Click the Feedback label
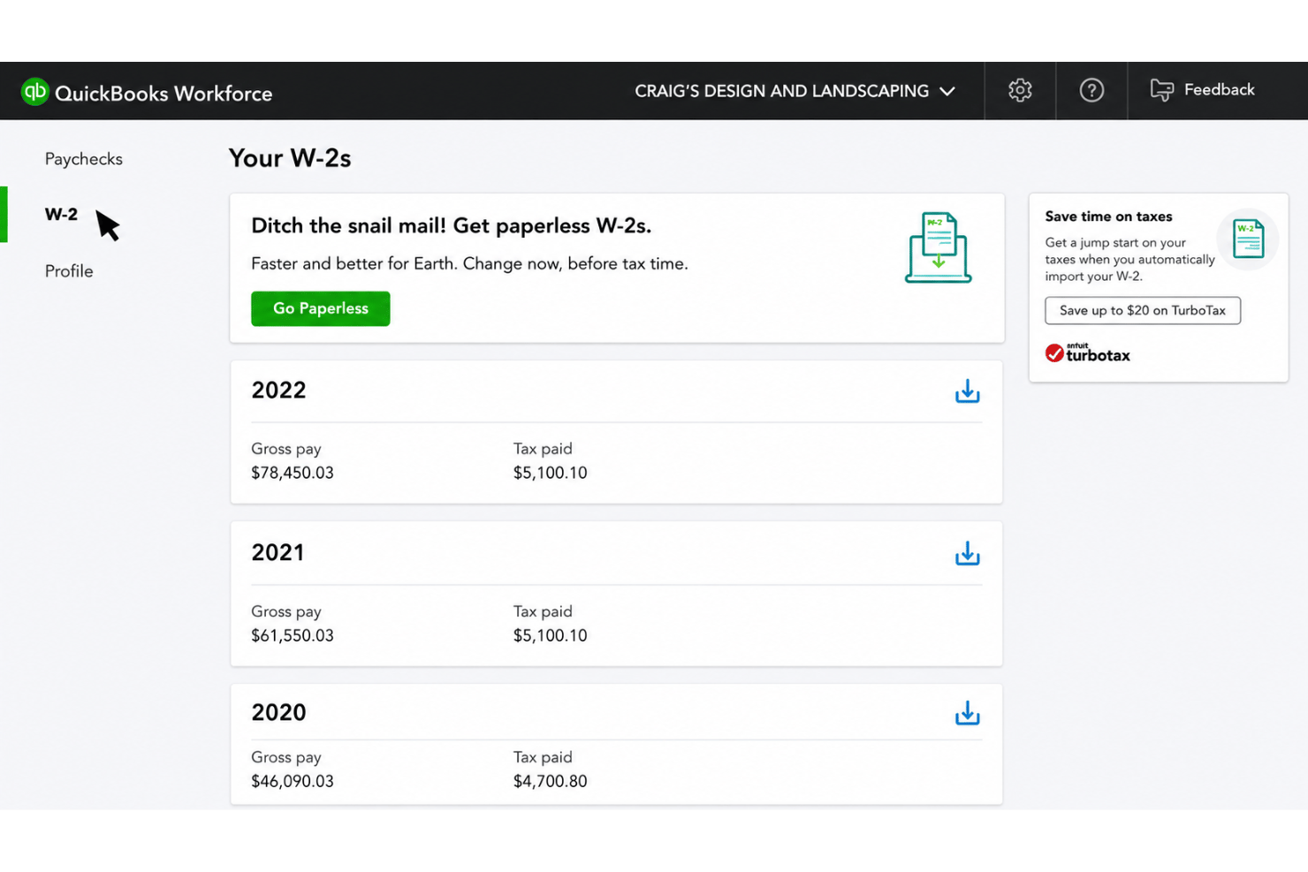 click(x=1219, y=90)
